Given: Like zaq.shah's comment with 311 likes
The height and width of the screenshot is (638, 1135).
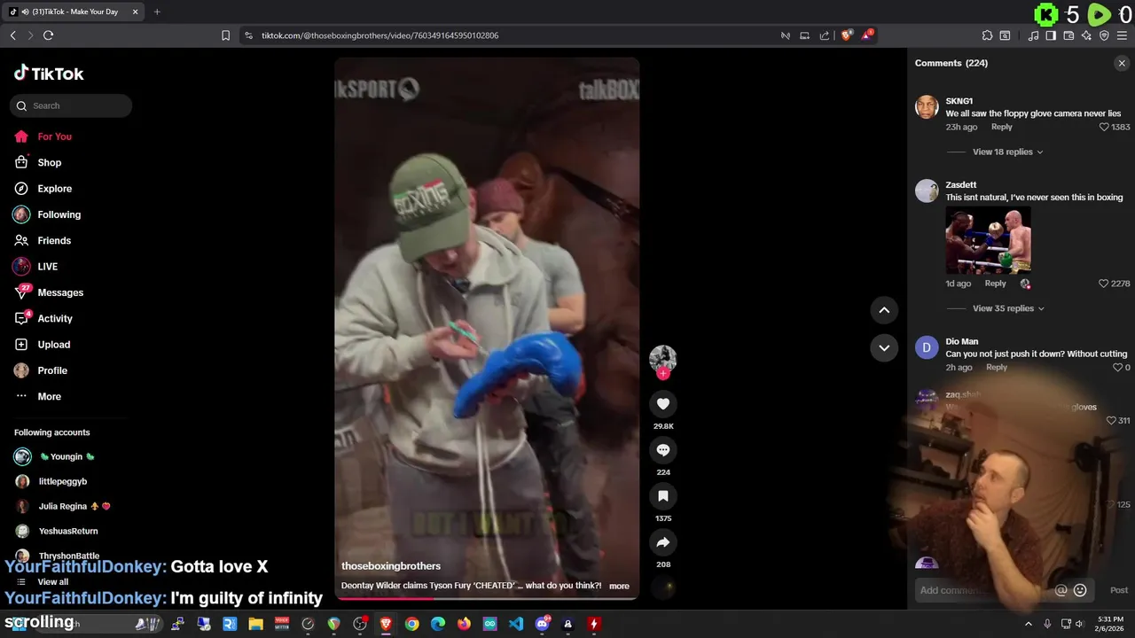Looking at the screenshot, I should click(1111, 421).
